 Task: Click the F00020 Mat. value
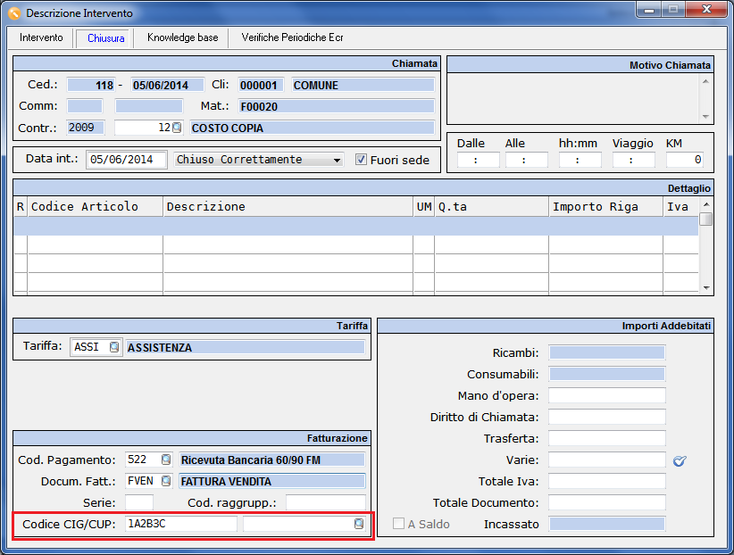(337, 107)
